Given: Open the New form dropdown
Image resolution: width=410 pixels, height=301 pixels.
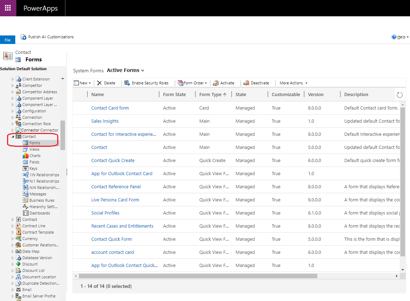Looking at the screenshot, I should 90,83.
